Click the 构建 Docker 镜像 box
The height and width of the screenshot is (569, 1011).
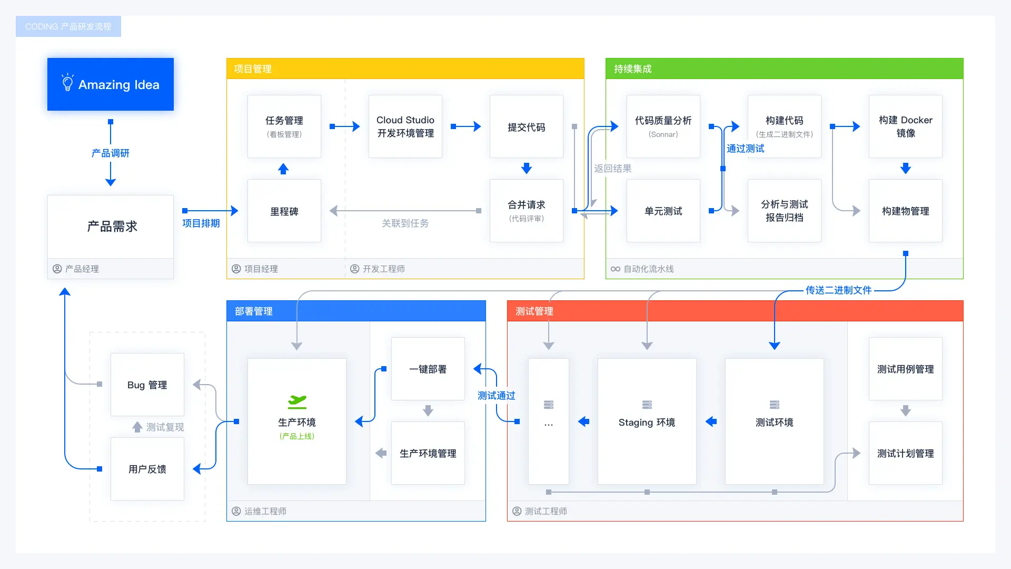point(905,126)
